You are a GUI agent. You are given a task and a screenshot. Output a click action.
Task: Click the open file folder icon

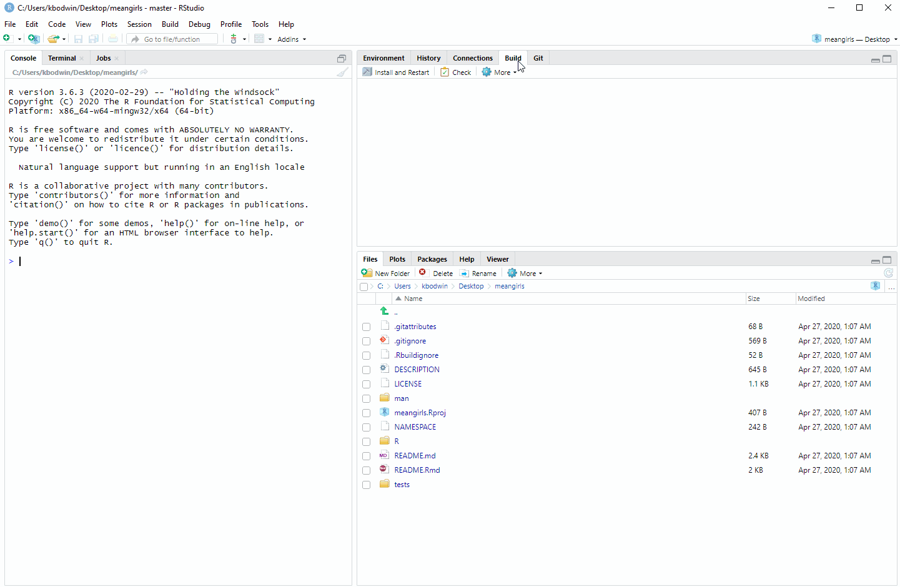[53, 39]
